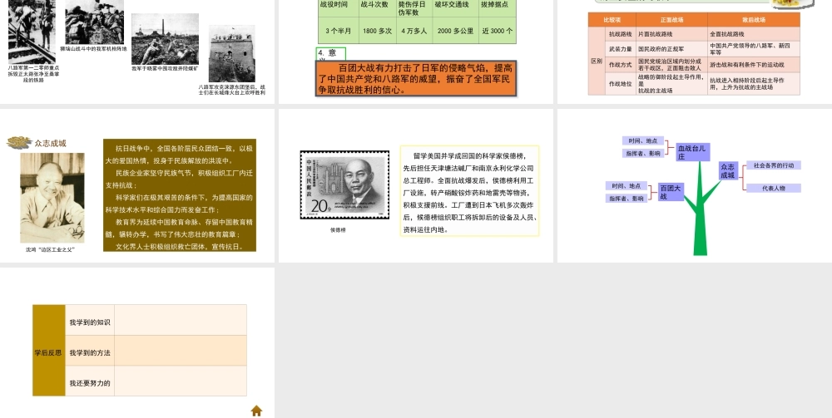Click the 我学到的方法 row label
The height and width of the screenshot is (418, 832).
pos(90,350)
